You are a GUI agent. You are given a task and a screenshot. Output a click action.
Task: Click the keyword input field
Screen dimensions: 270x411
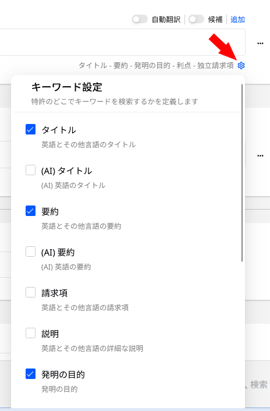coord(123,42)
